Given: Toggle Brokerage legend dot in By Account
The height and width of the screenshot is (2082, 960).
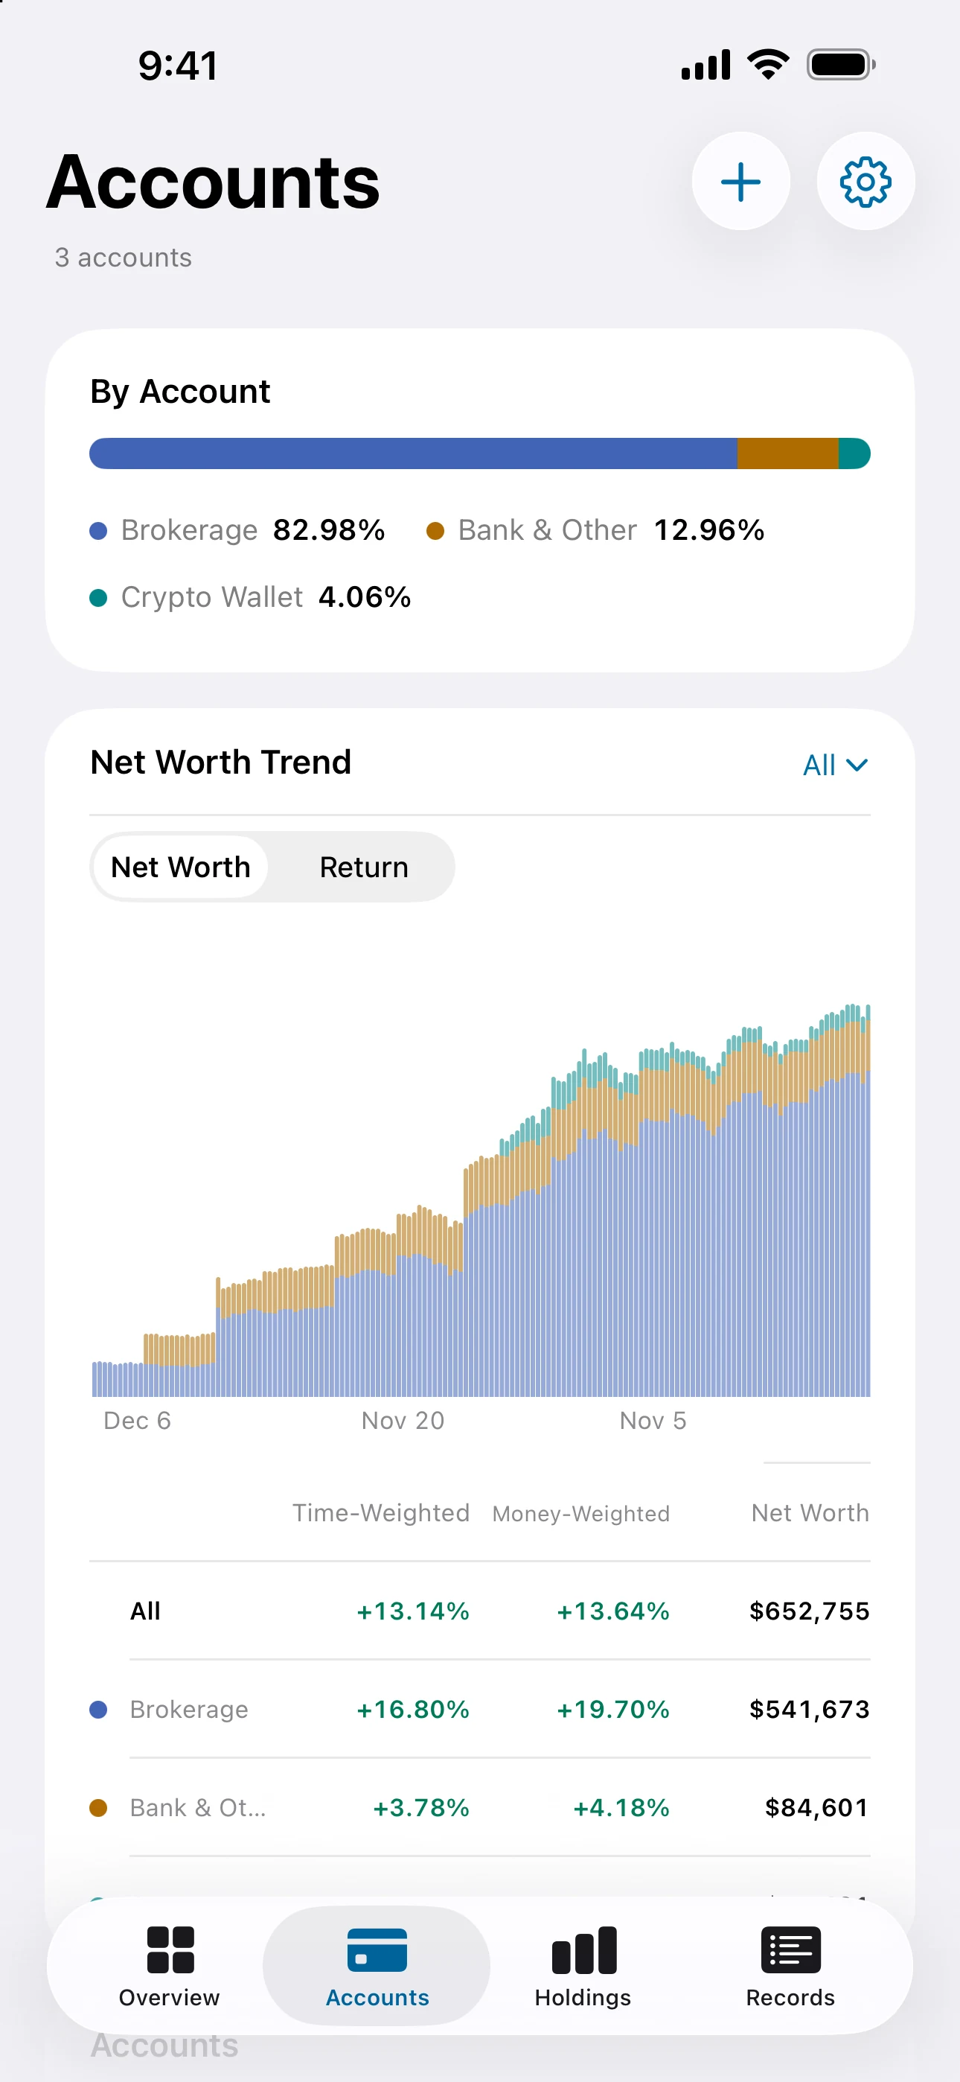Looking at the screenshot, I should 97,531.
